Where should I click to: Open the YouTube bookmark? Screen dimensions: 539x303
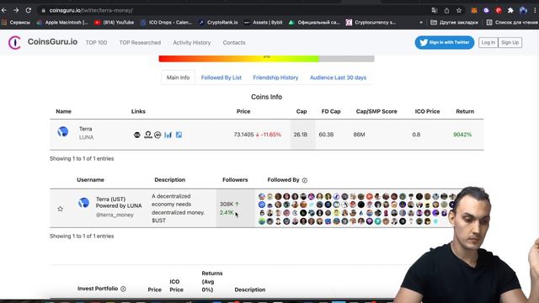coord(115,23)
